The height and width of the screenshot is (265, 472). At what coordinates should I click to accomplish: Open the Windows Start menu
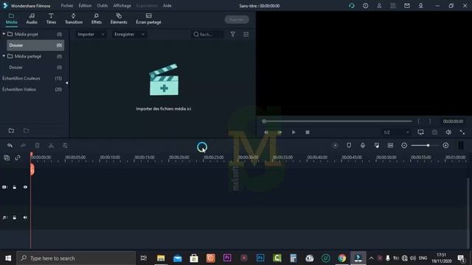8,258
